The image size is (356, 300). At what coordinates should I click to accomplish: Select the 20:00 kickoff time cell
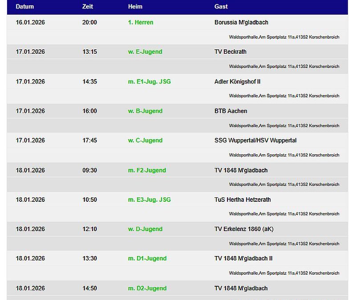click(89, 22)
